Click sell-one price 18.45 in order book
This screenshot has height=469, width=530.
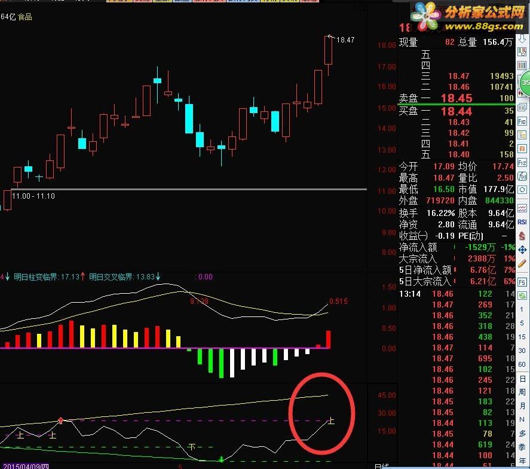coord(457,98)
